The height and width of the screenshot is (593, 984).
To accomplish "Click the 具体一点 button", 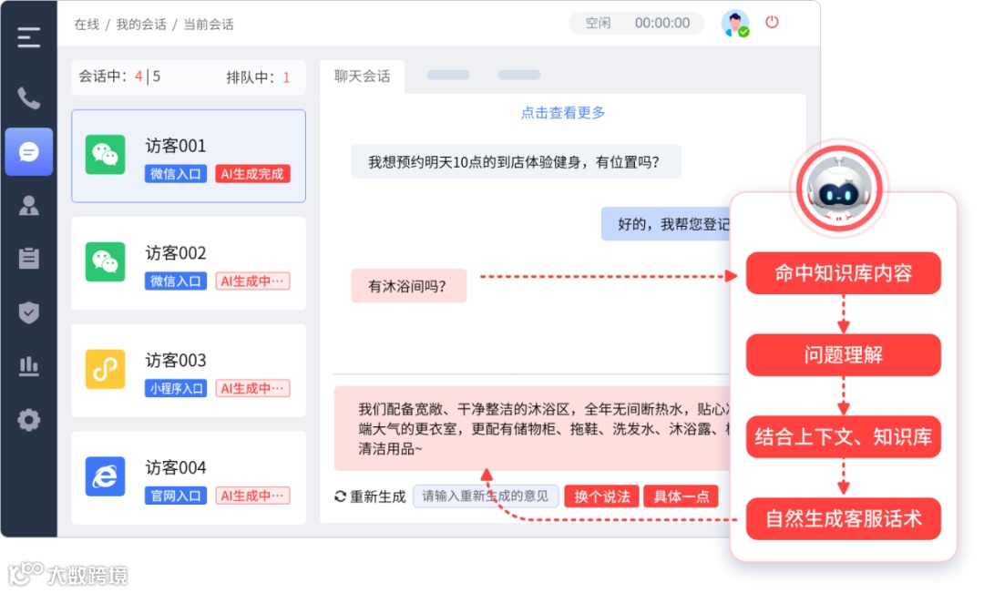I will (x=681, y=496).
